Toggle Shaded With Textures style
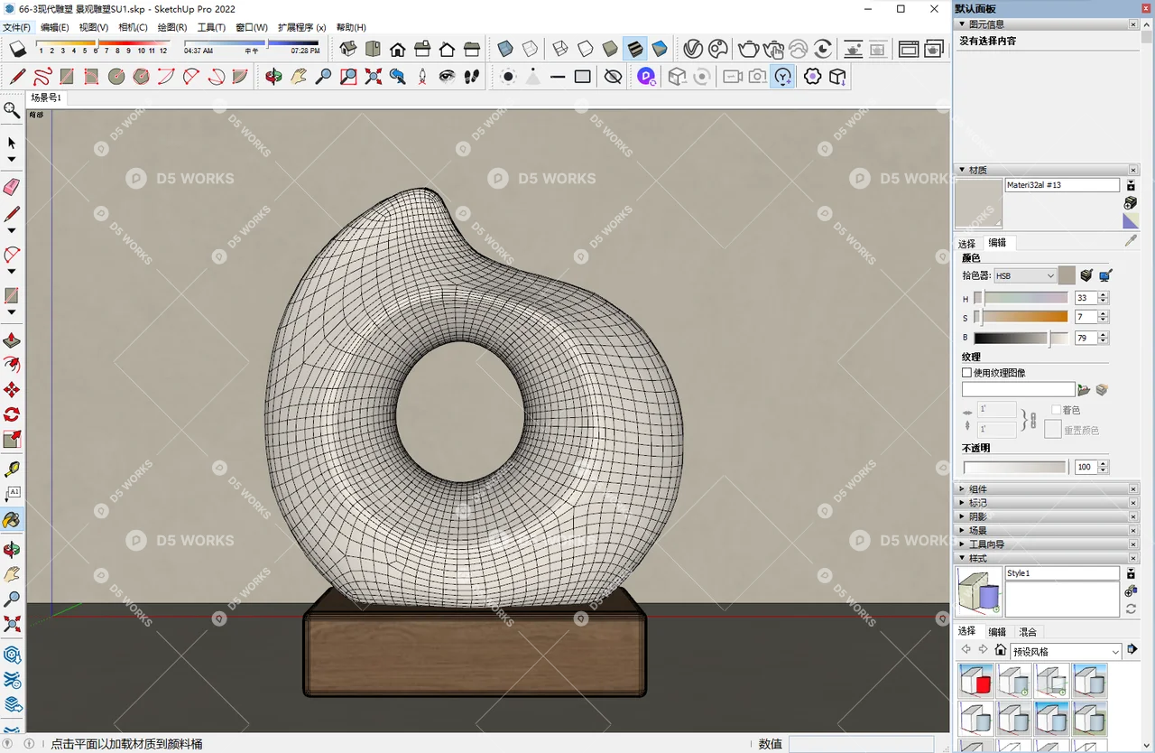 click(635, 49)
